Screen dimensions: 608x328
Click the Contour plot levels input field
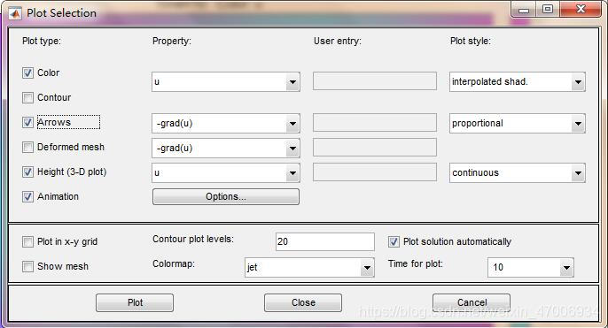tap(325, 241)
